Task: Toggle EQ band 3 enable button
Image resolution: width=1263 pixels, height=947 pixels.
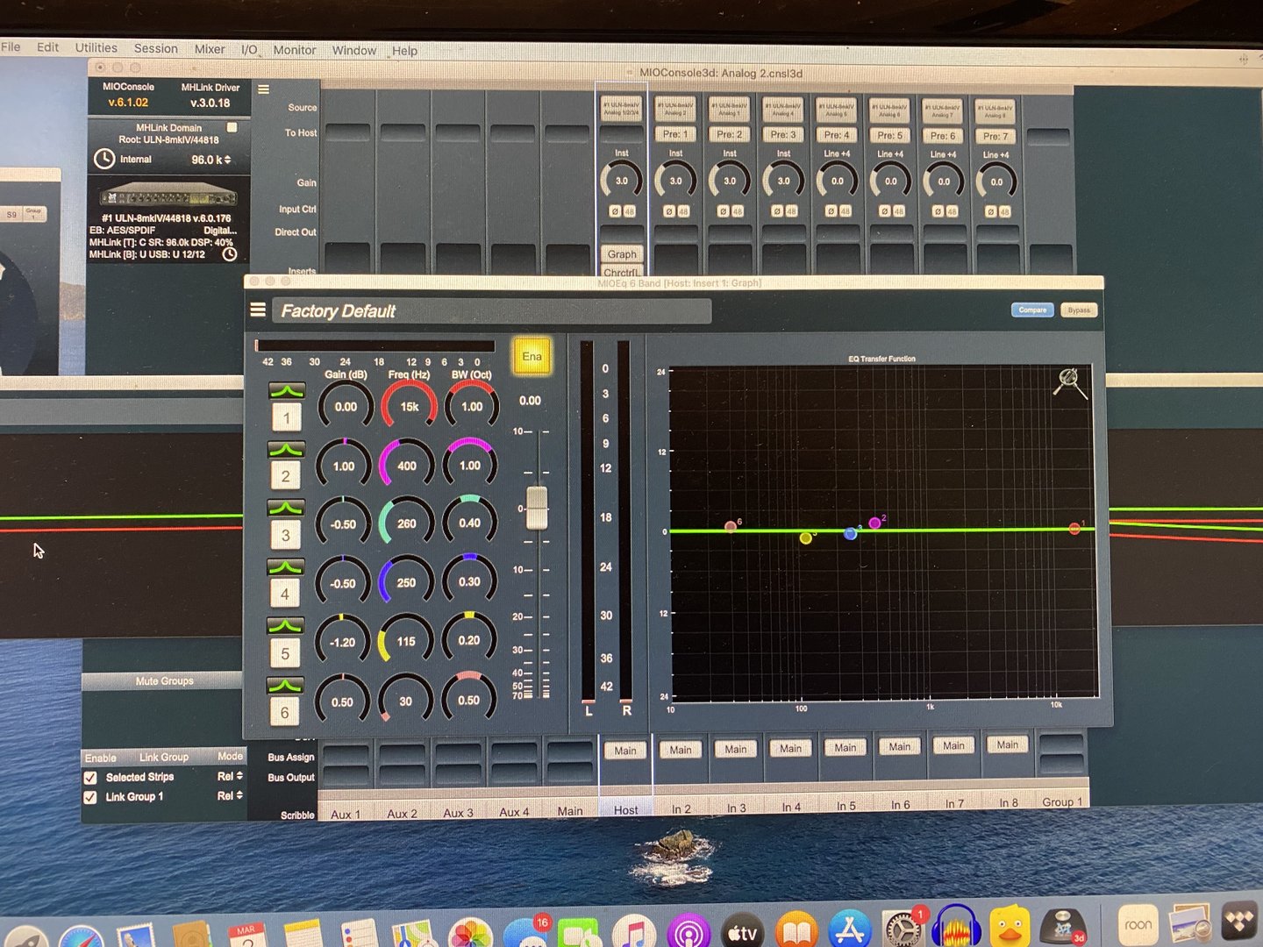Action: [286, 535]
